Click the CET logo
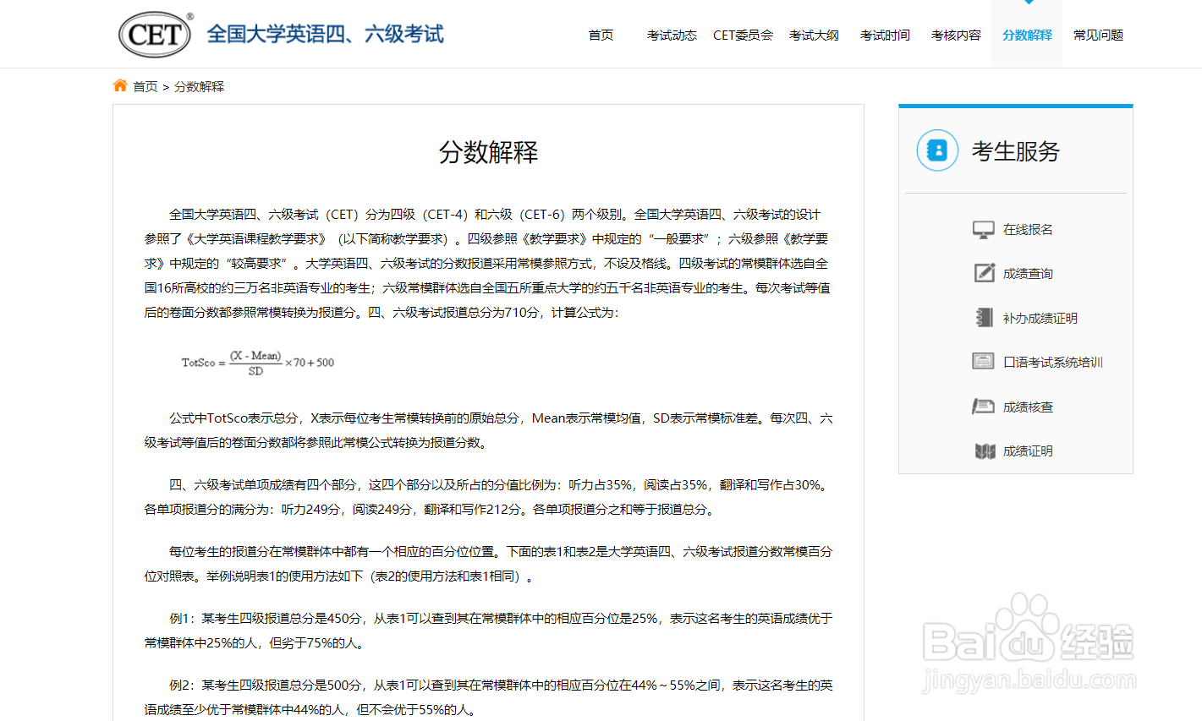1202x721 pixels. point(156,35)
